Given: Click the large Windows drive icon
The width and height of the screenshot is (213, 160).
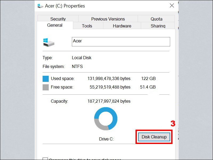Looking at the screenshot, I should tap(49, 42).
